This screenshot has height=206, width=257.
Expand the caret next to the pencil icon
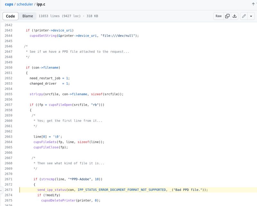pos(250,16)
